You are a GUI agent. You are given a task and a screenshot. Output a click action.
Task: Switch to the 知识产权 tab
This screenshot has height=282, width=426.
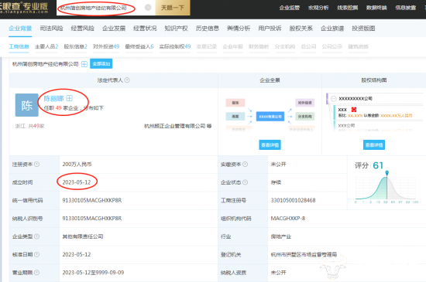[176, 28]
